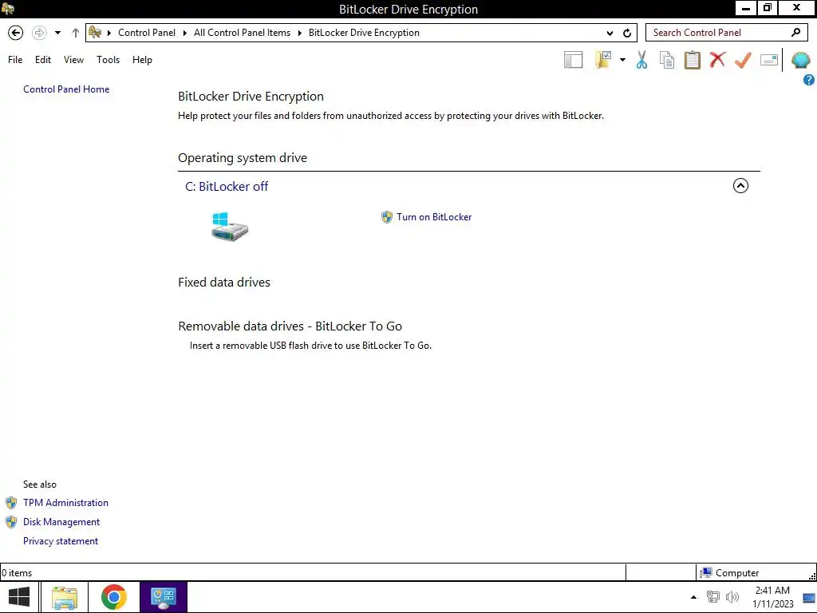The width and height of the screenshot is (817, 613).
Task: Expand breadcrumb arrow after All Control Panel Items
Action: 300,33
